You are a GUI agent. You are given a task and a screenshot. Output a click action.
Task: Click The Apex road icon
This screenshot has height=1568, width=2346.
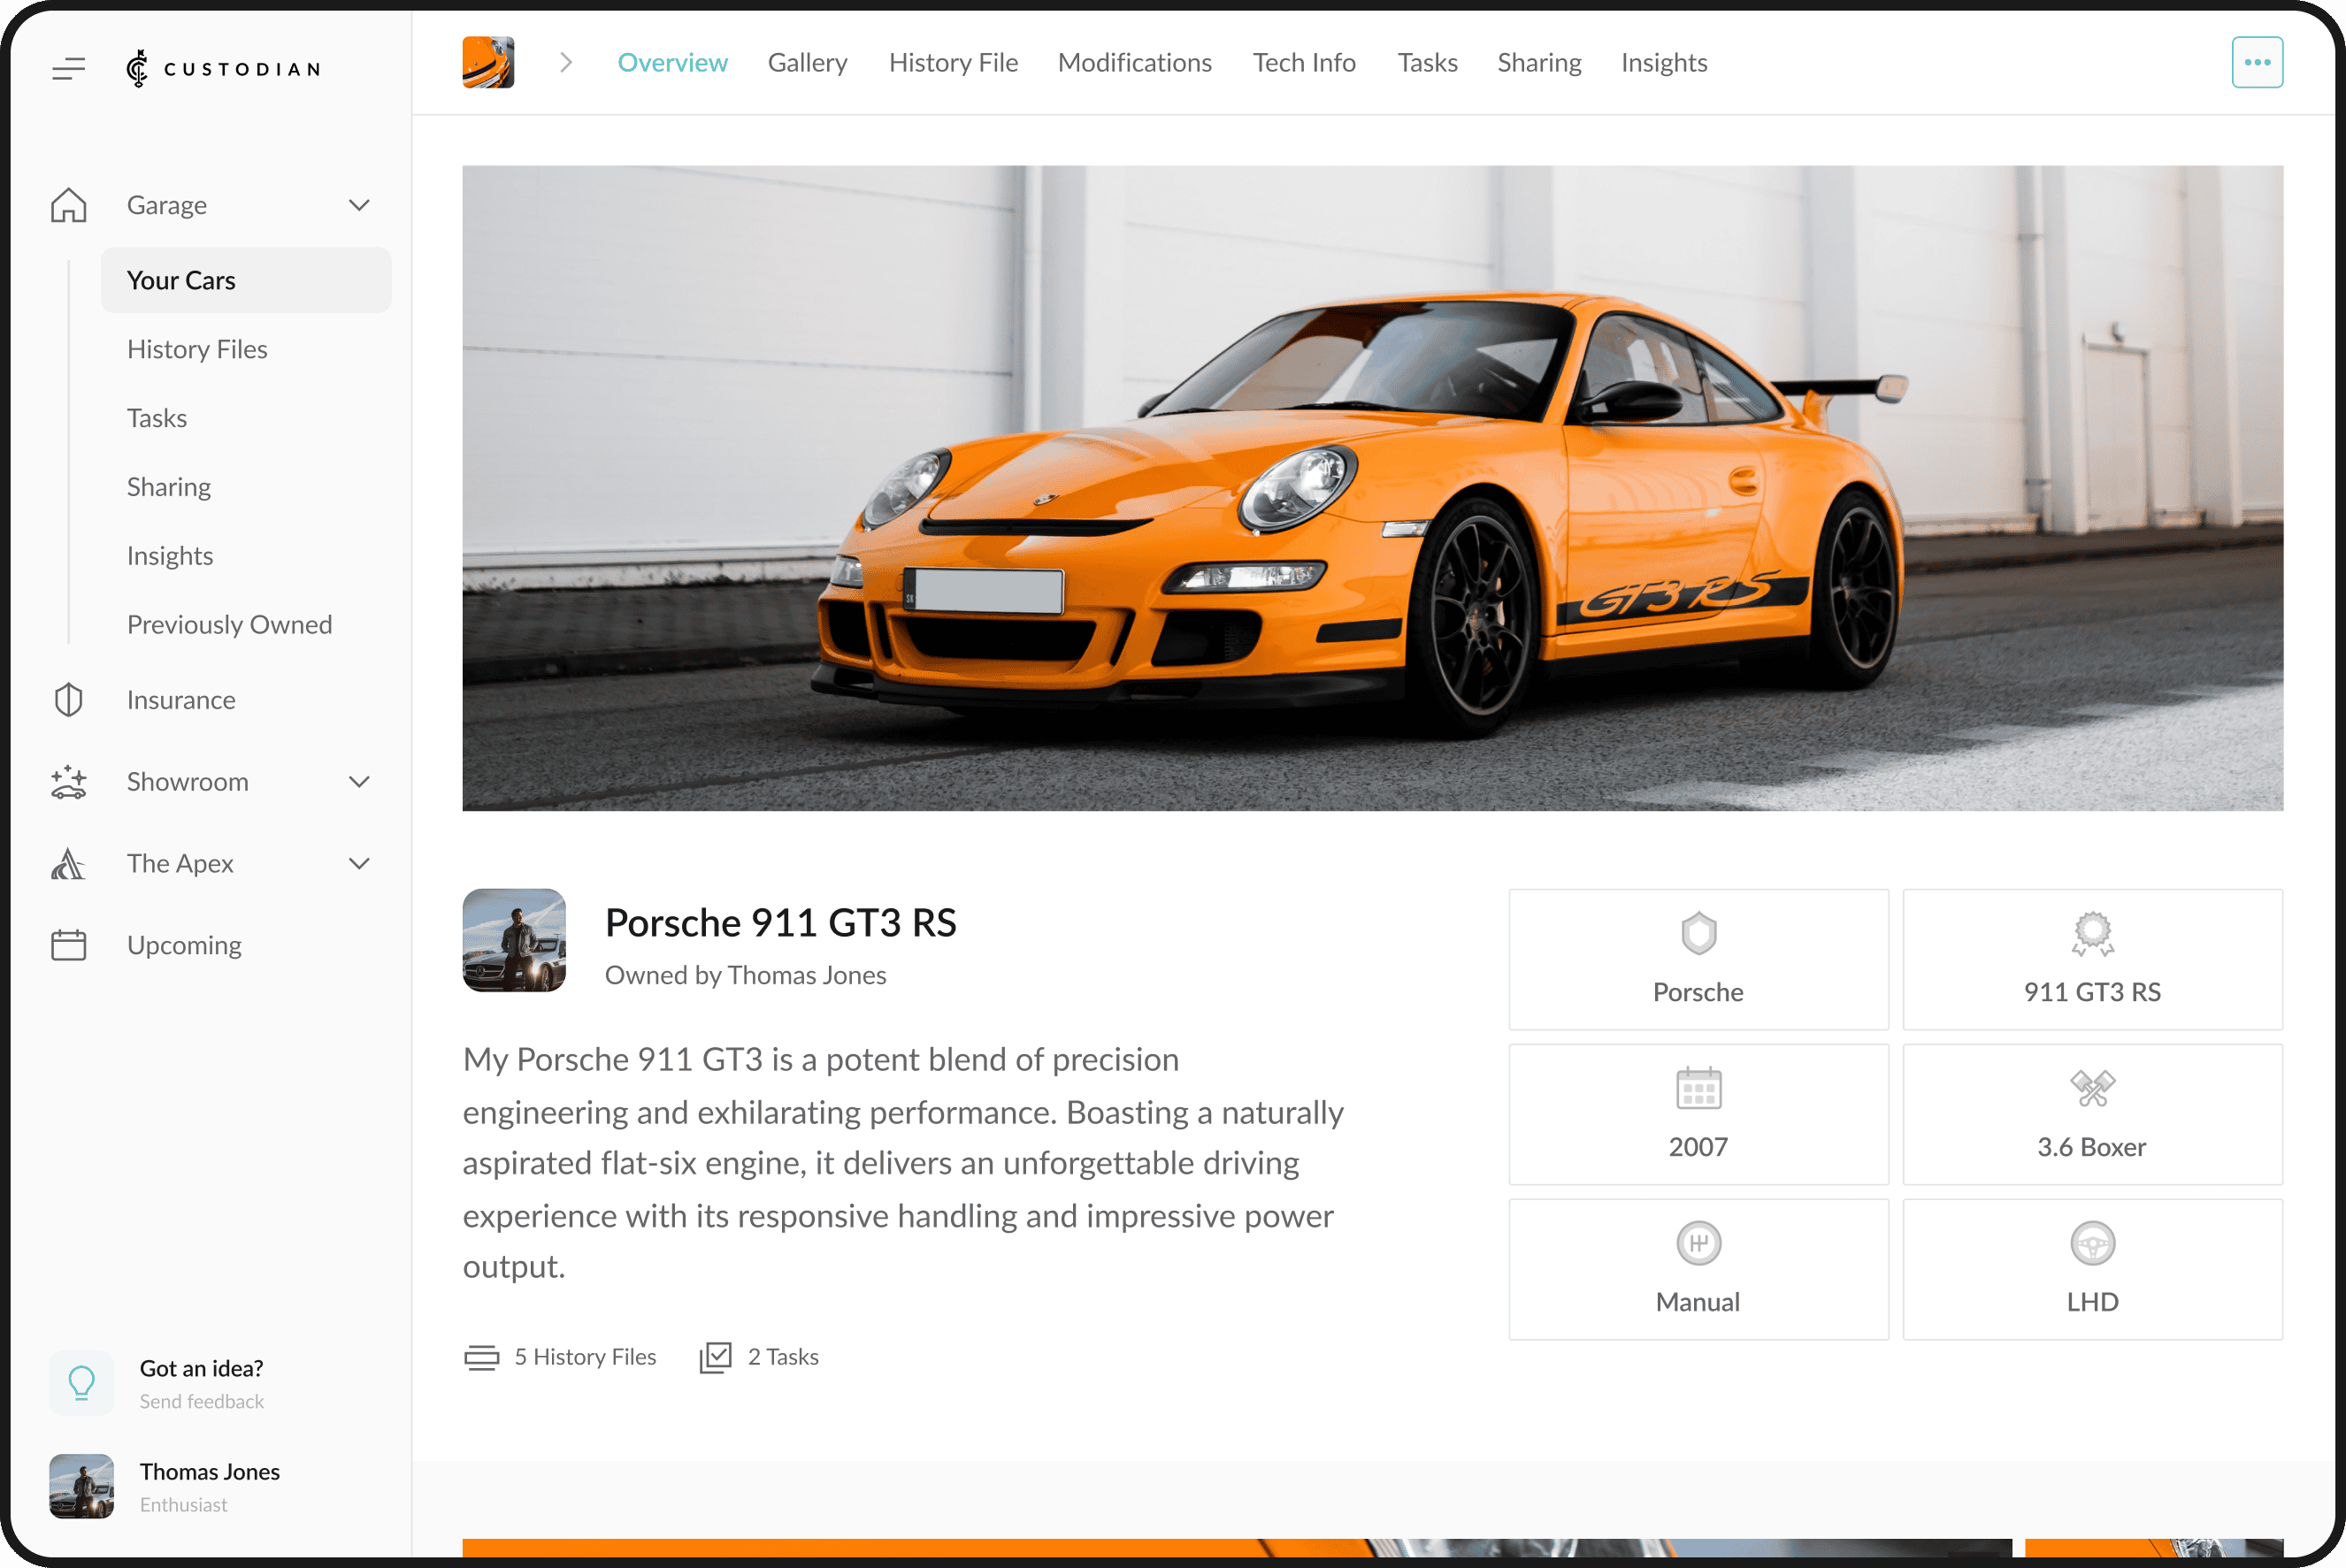(69, 863)
